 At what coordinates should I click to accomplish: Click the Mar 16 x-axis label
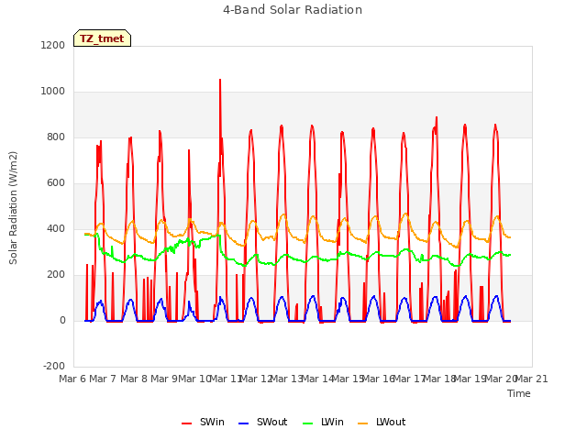click(379, 379)
